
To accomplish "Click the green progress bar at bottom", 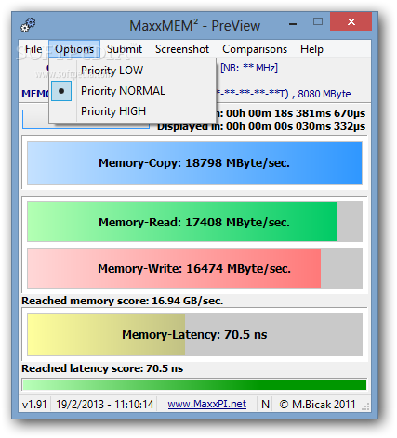I will [x=194, y=385].
